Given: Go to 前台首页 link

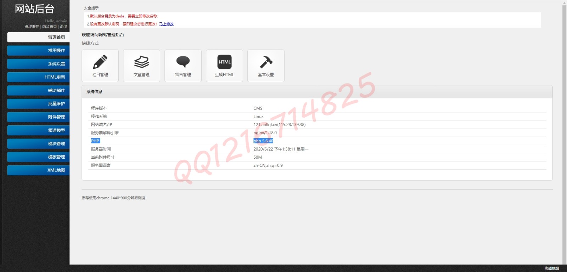Looking at the screenshot, I should pyautogui.click(x=49, y=27).
